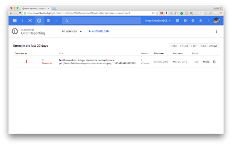Screen dimensions: 232x146
Task: Click the right chevron in blue header
Action: 56,21
